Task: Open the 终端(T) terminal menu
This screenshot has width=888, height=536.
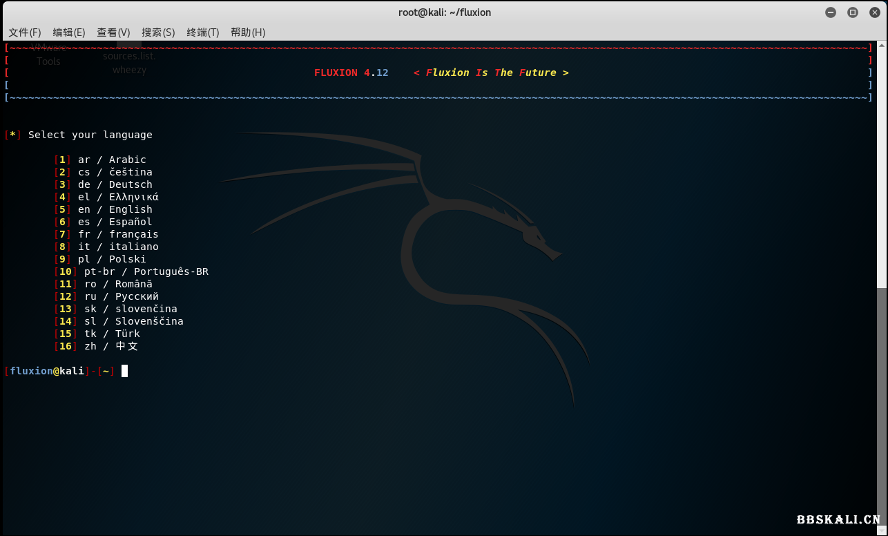Action: (x=203, y=32)
